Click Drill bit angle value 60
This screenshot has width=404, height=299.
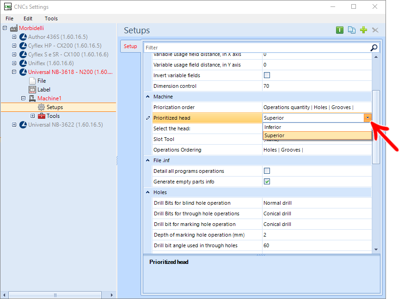[266, 245]
